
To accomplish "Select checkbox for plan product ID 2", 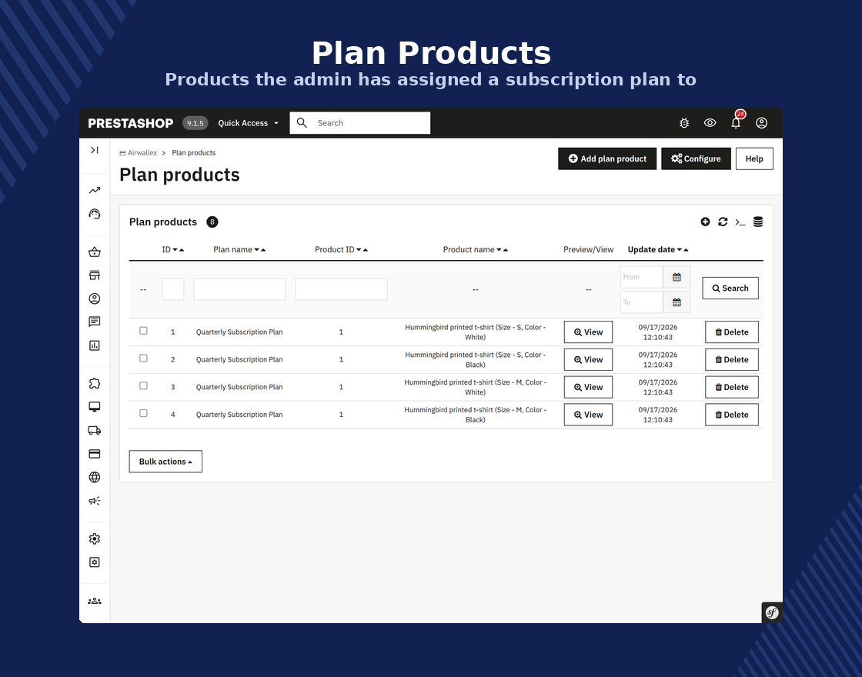I will click(143, 359).
